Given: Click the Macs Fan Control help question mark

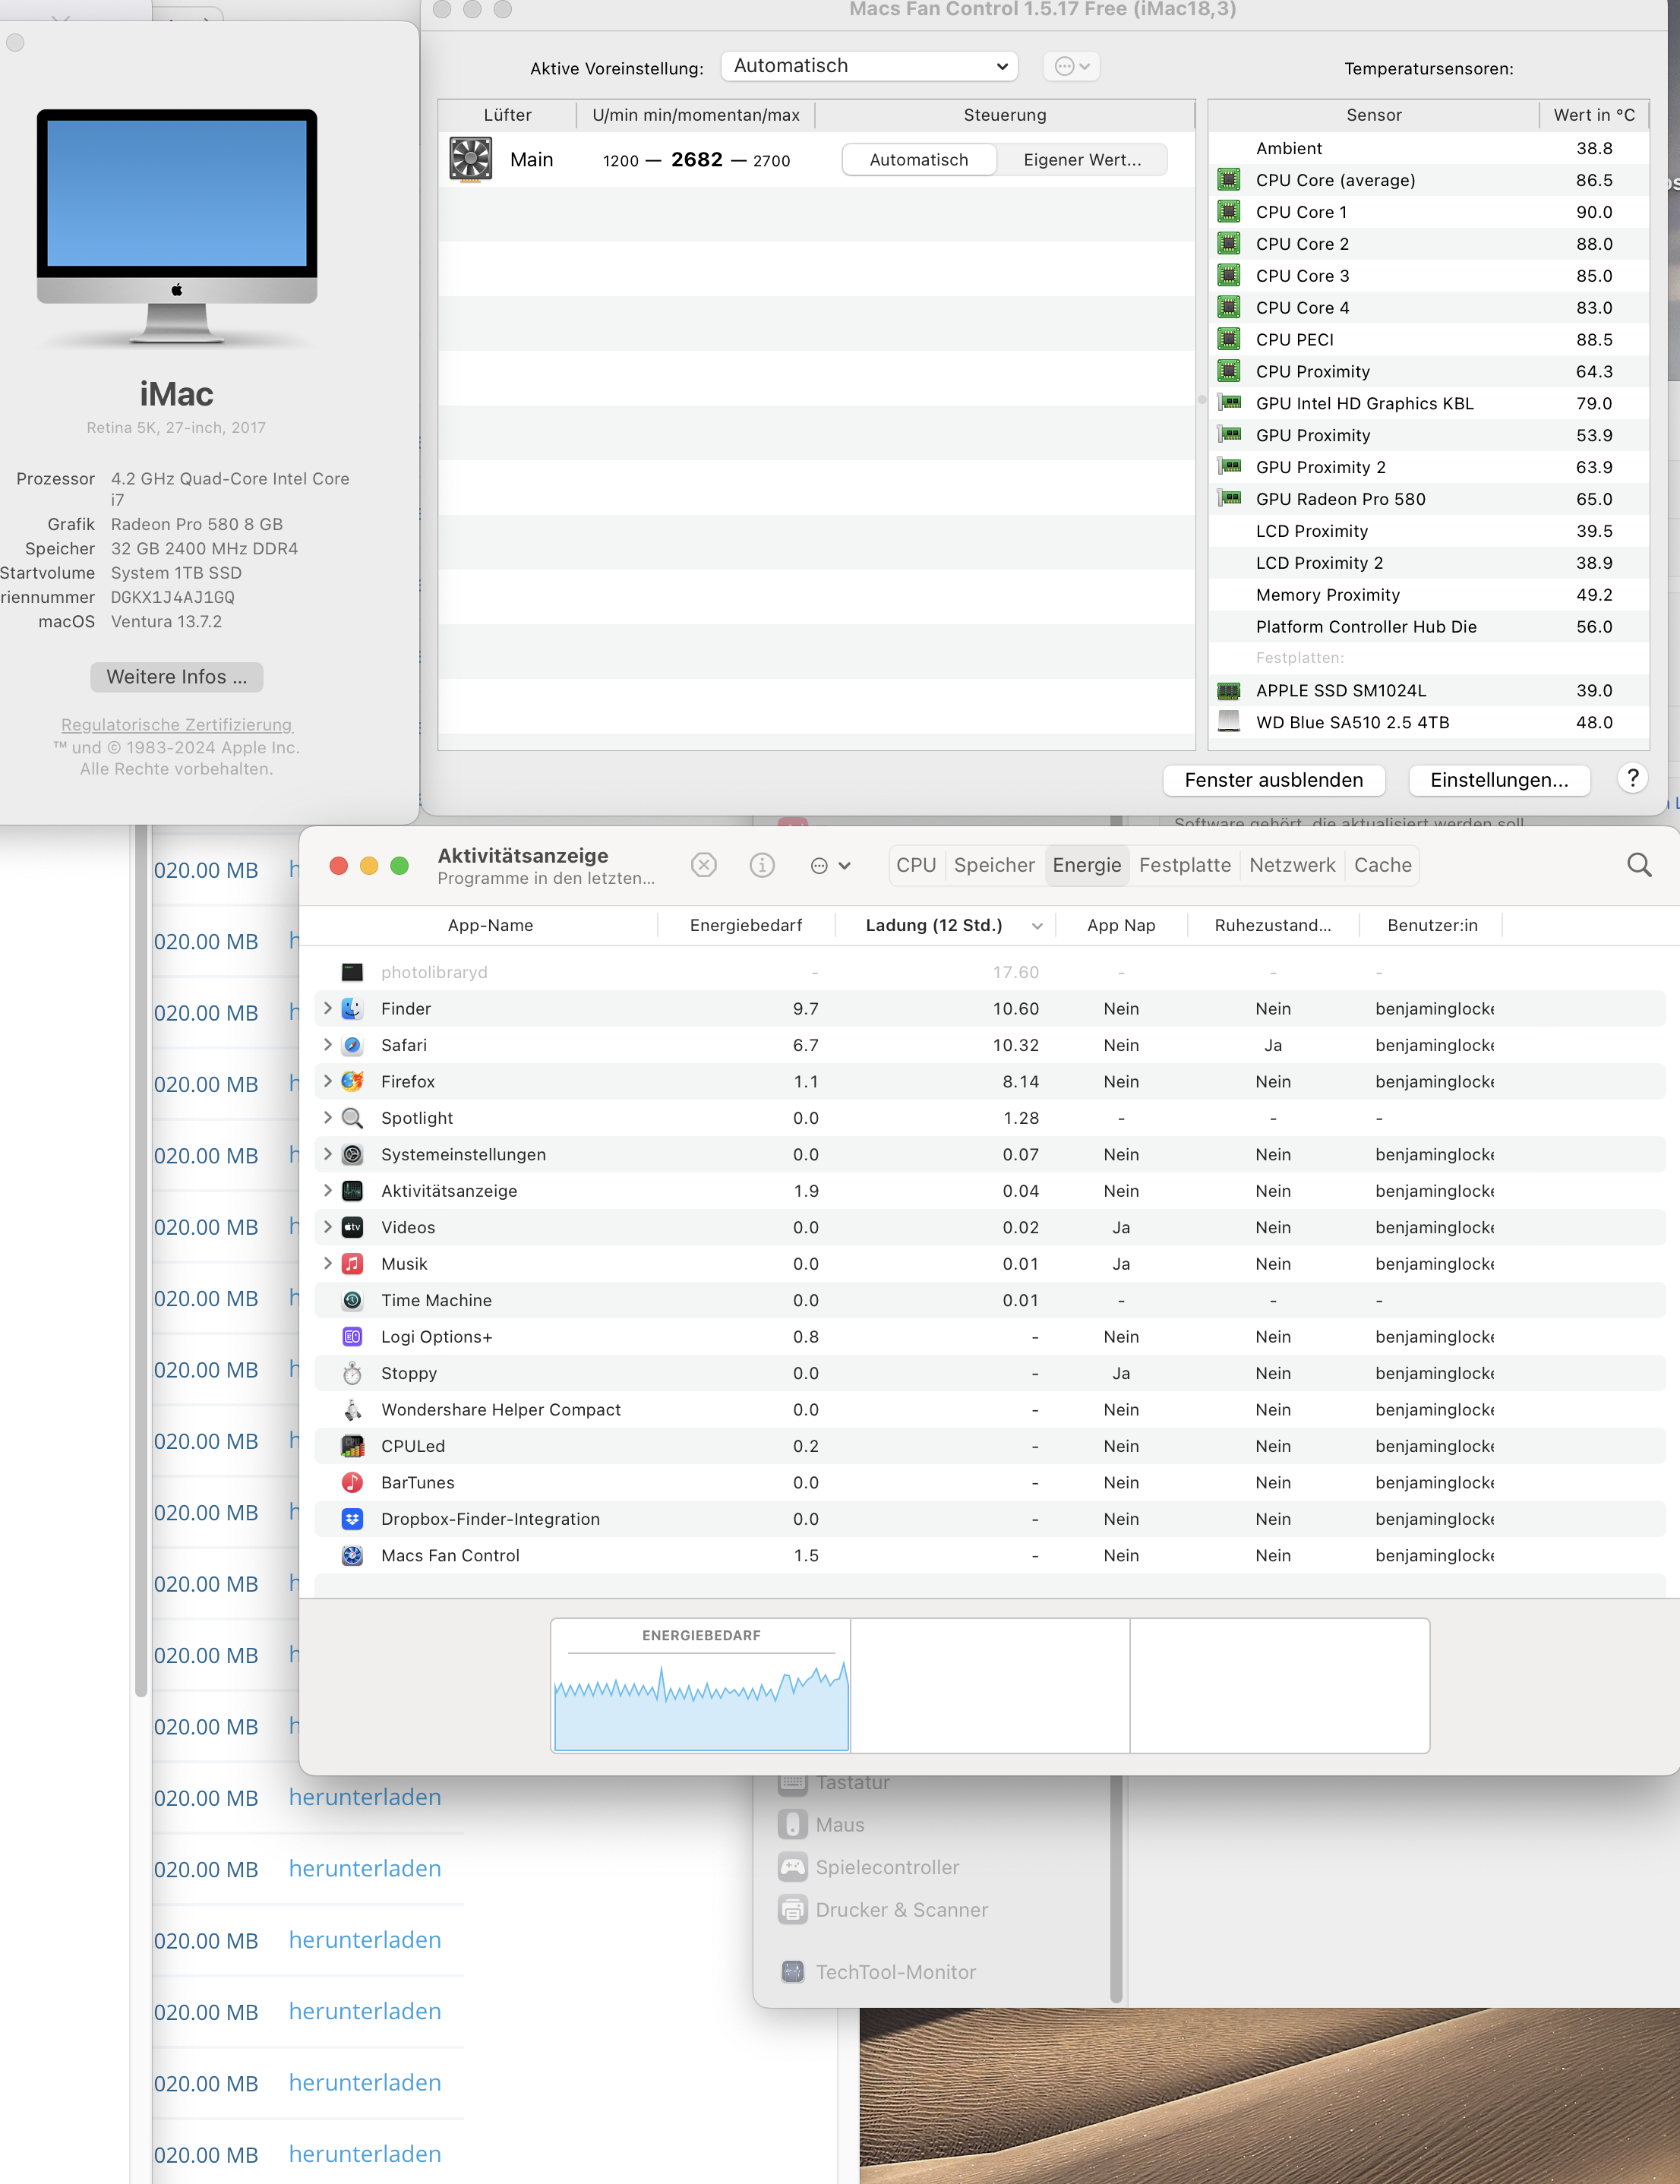Looking at the screenshot, I should tap(1632, 779).
